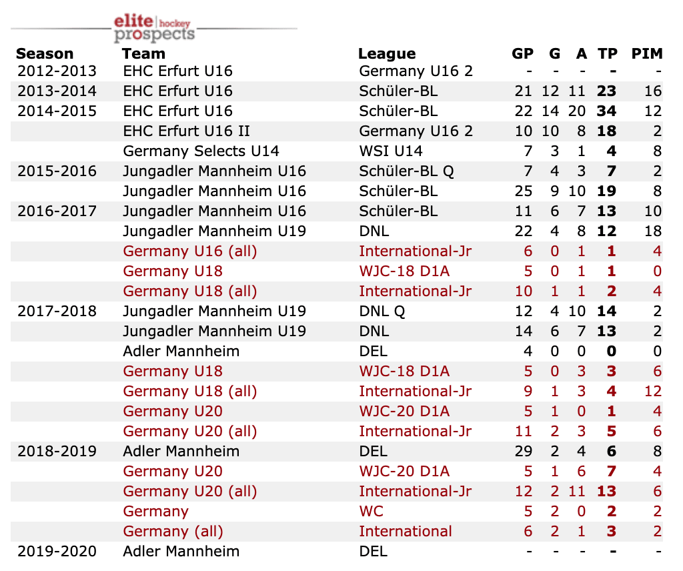Viewport: 683px width, 571px height.
Task: Click the WJC-18 D1A league in 2016-2017
Action: point(404,271)
